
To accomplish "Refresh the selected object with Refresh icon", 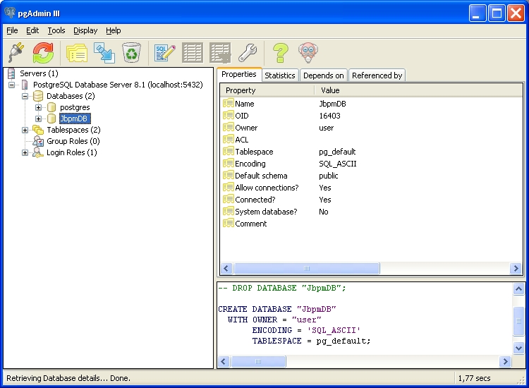I will (x=43, y=52).
